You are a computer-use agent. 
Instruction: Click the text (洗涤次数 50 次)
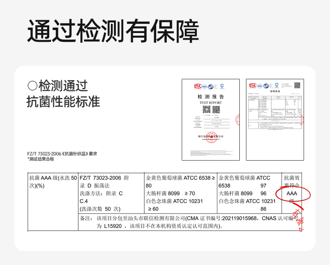coord(100,209)
